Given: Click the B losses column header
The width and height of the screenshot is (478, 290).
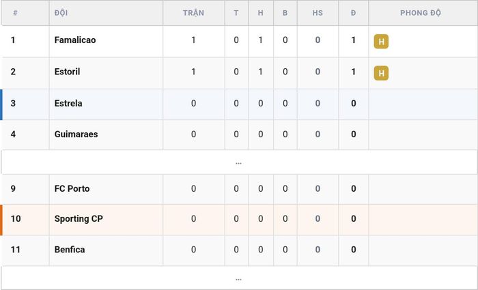Looking at the screenshot, I should [285, 13].
